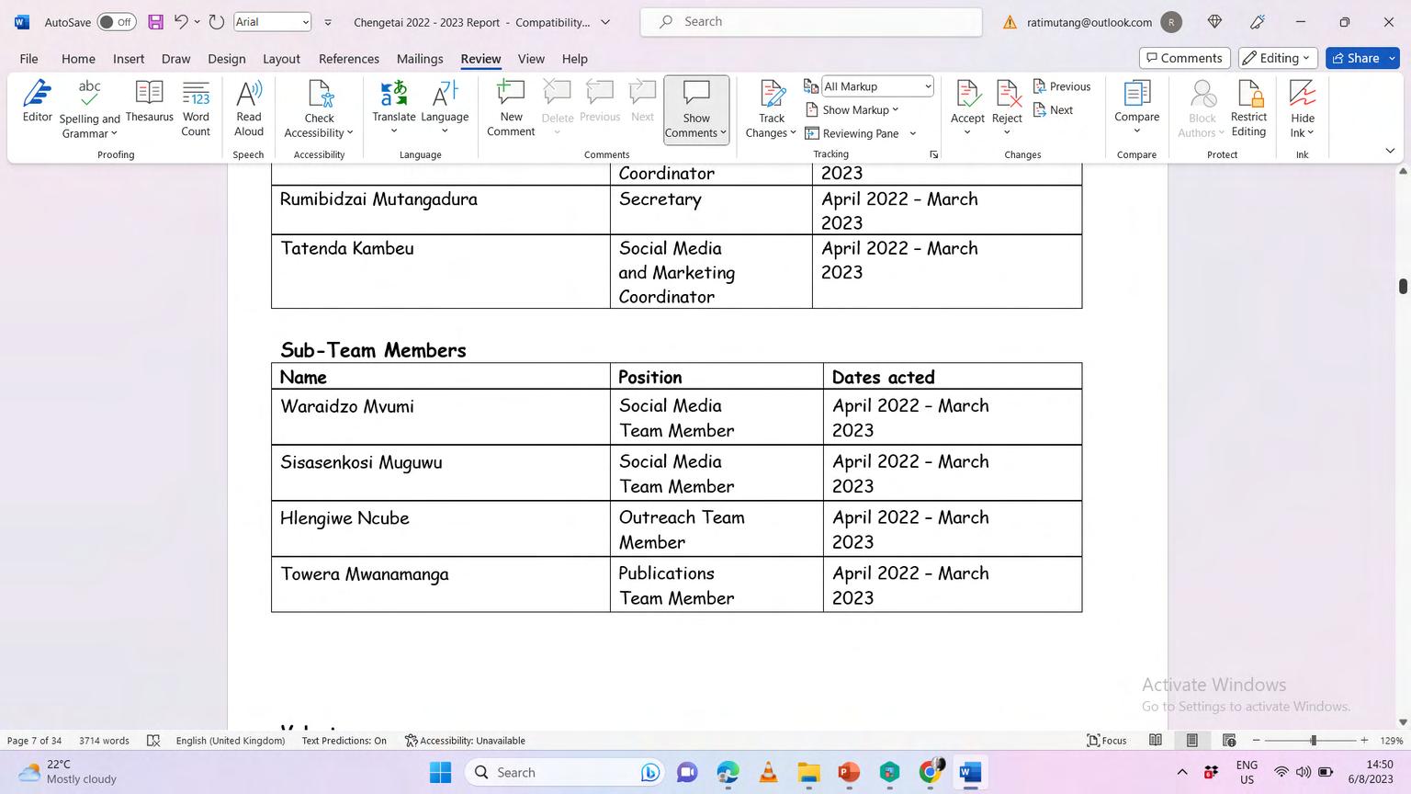This screenshot has height=794, width=1411.
Task: Click the zoom out minus button
Action: click(1257, 741)
